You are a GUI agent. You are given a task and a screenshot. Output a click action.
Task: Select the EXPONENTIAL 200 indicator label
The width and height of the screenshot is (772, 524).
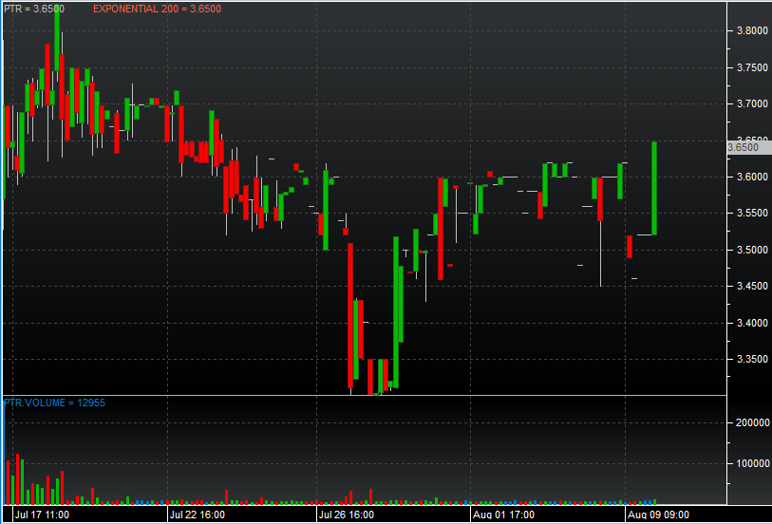157,9
